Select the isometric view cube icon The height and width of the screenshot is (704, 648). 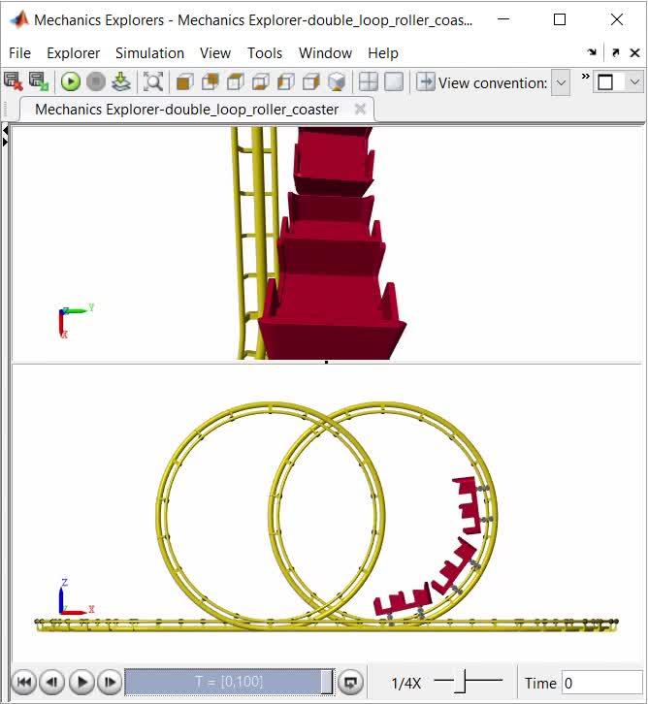tap(337, 82)
